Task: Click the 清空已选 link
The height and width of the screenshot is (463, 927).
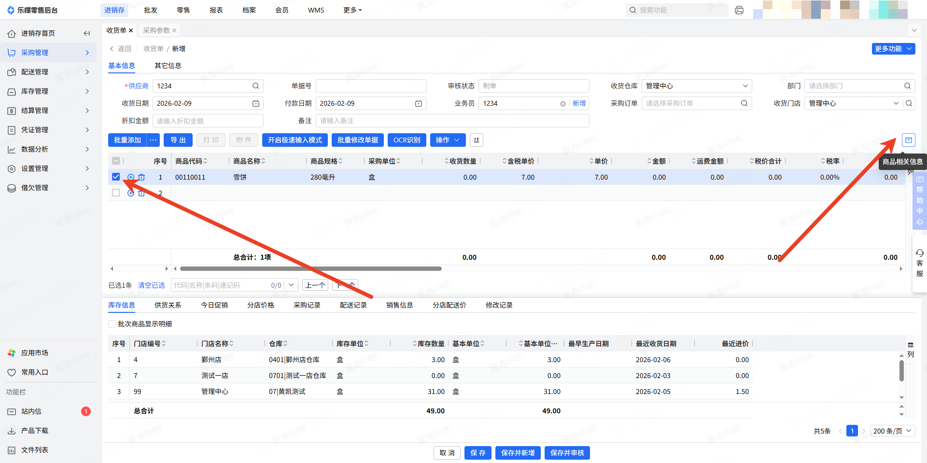Action: click(x=151, y=285)
